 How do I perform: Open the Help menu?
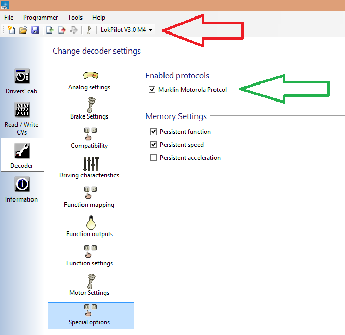[x=98, y=18]
